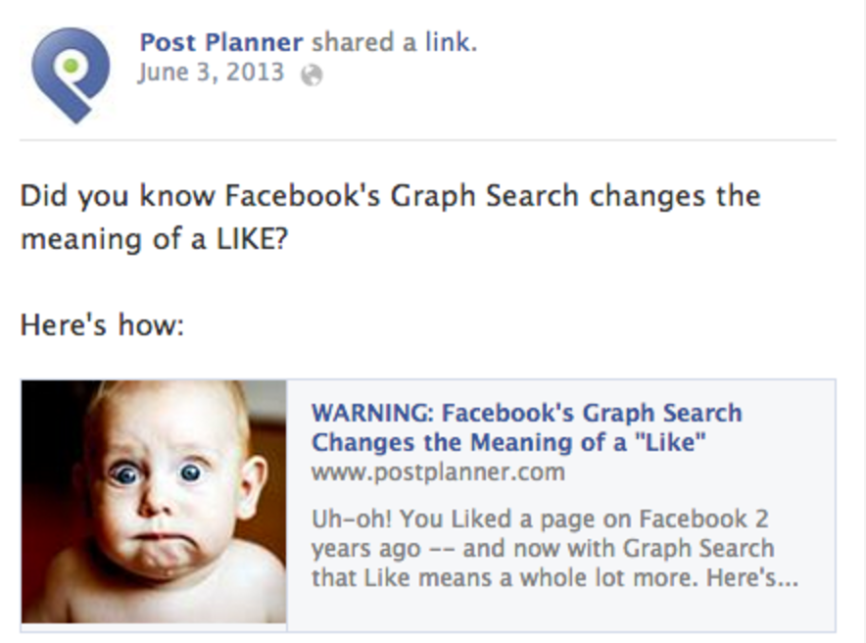
Task: Open the Post Planner page name link
Action: coord(221,42)
